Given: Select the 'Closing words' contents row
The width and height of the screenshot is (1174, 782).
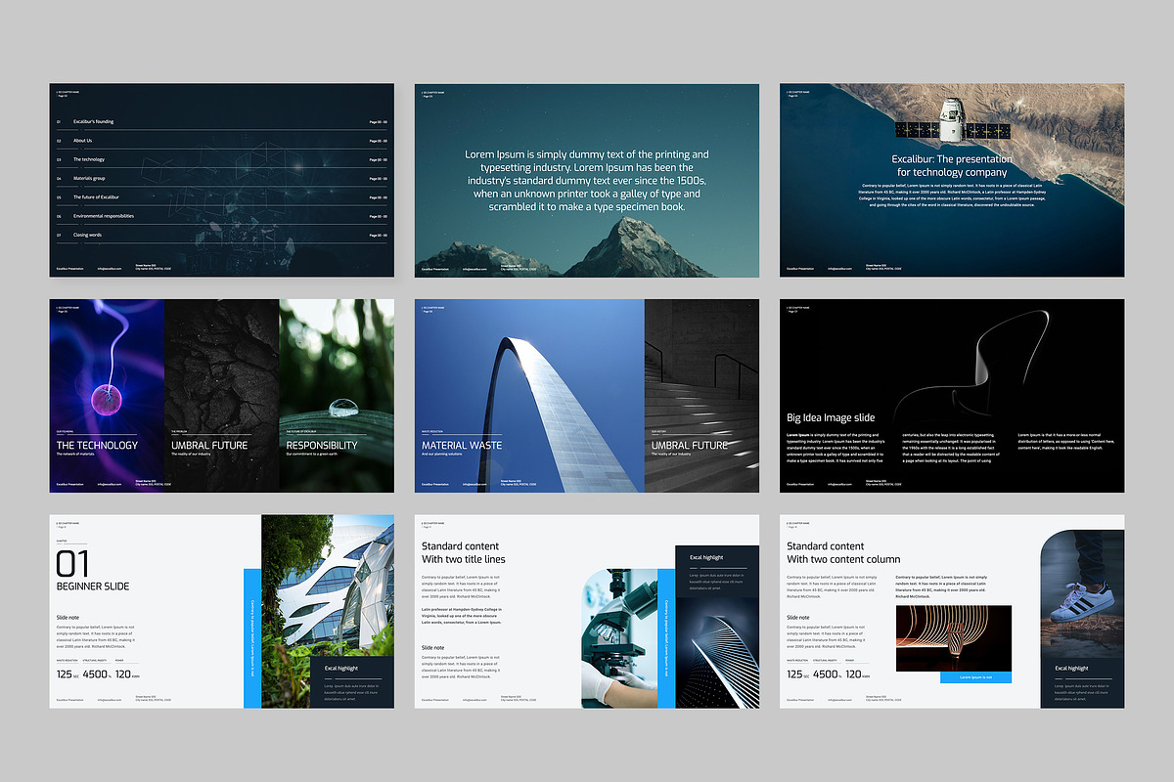Looking at the screenshot, I should [222, 235].
